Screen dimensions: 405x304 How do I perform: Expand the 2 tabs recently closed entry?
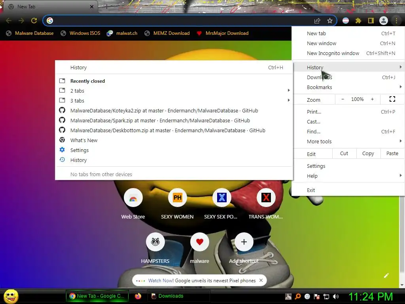[174, 91]
